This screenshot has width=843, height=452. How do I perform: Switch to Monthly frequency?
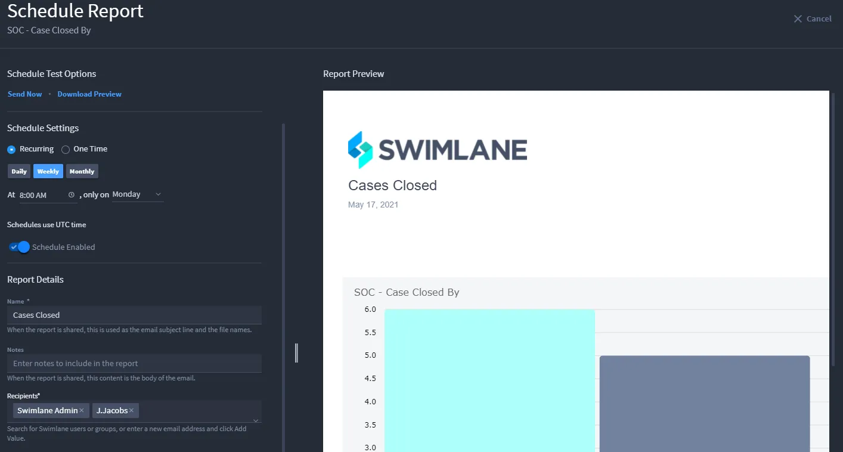pyautogui.click(x=82, y=171)
